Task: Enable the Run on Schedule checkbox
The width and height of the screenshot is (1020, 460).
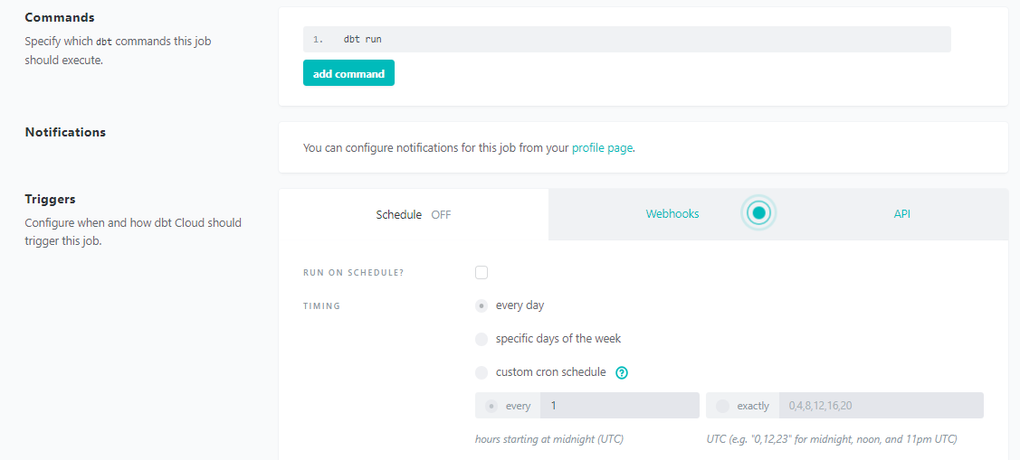Action: point(481,273)
